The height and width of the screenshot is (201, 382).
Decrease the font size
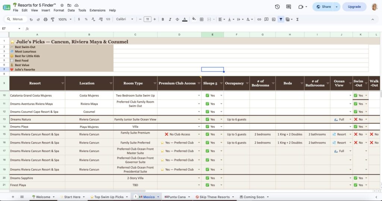tap(140, 19)
